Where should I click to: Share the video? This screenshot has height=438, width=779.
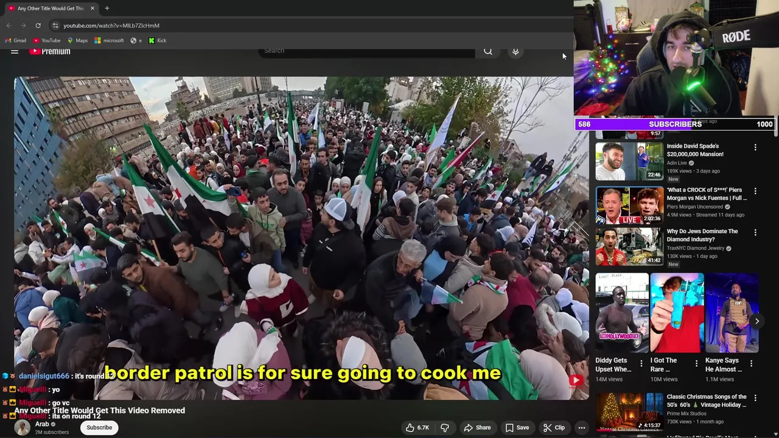point(477,428)
